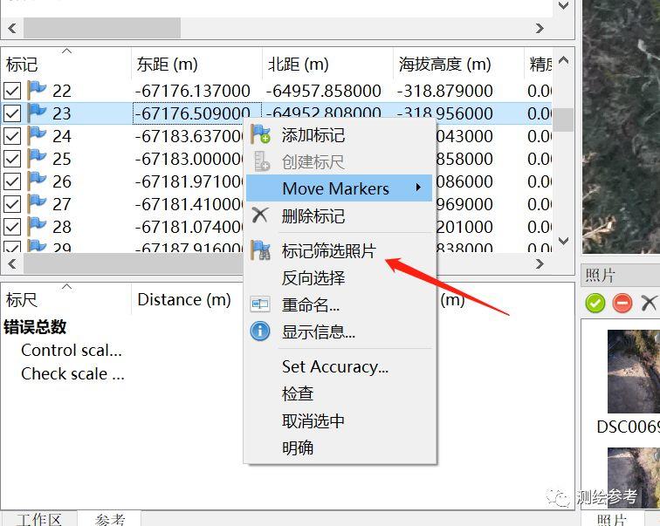The width and height of the screenshot is (660, 526).
Task: Click the blue info icon beside 显示信息
Action: (260, 331)
